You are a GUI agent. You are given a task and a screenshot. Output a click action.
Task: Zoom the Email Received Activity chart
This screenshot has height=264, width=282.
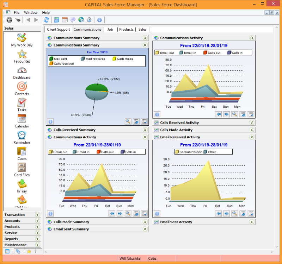click(x=234, y=214)
